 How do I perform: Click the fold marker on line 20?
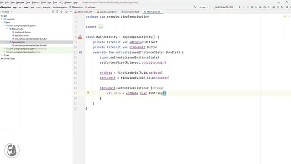click(x=85, y=98)
